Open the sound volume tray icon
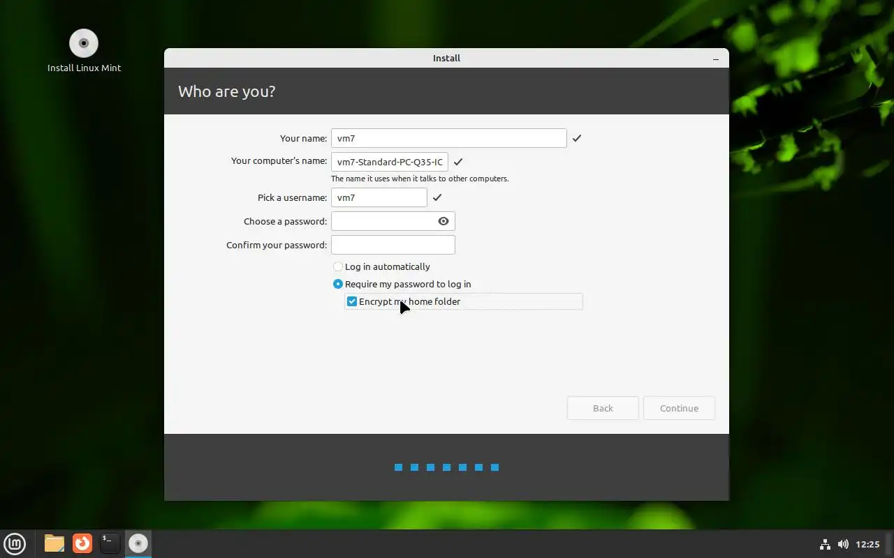894x558 pixels. 843,544
